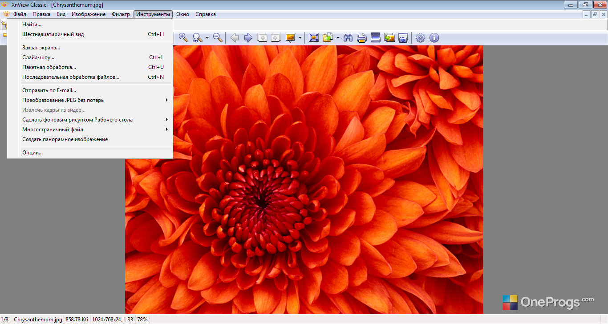Screen dimensions: 608x324
Task: Toggle fullscreen view icon
Action: pyautogui.click(x=314, y=38)
